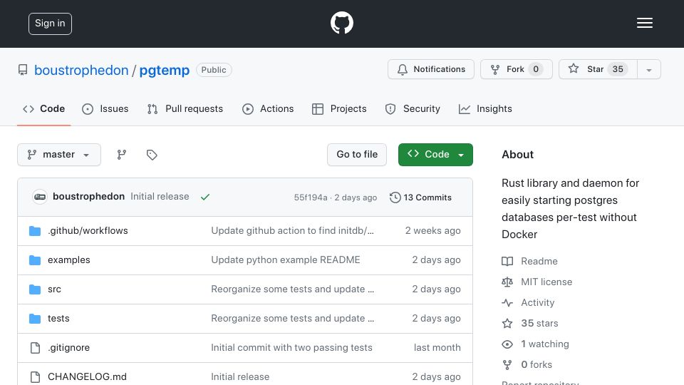Viewport: 684px width, 385px height.
Task: Click 'last month' in .gitignore row
Action: coord(437,347)
